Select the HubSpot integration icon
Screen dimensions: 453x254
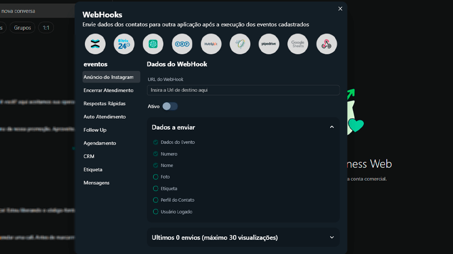[211, 44]
